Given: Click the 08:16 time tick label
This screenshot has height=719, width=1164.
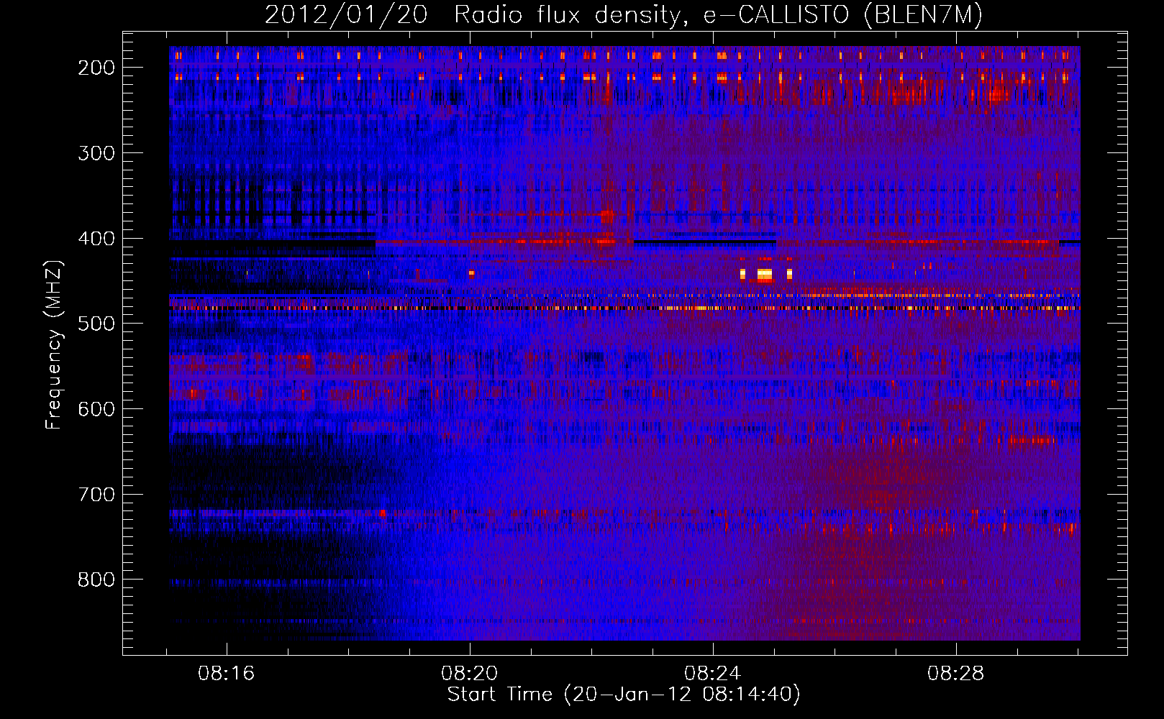Looking at the screenshot, I should tap(227, 674).
